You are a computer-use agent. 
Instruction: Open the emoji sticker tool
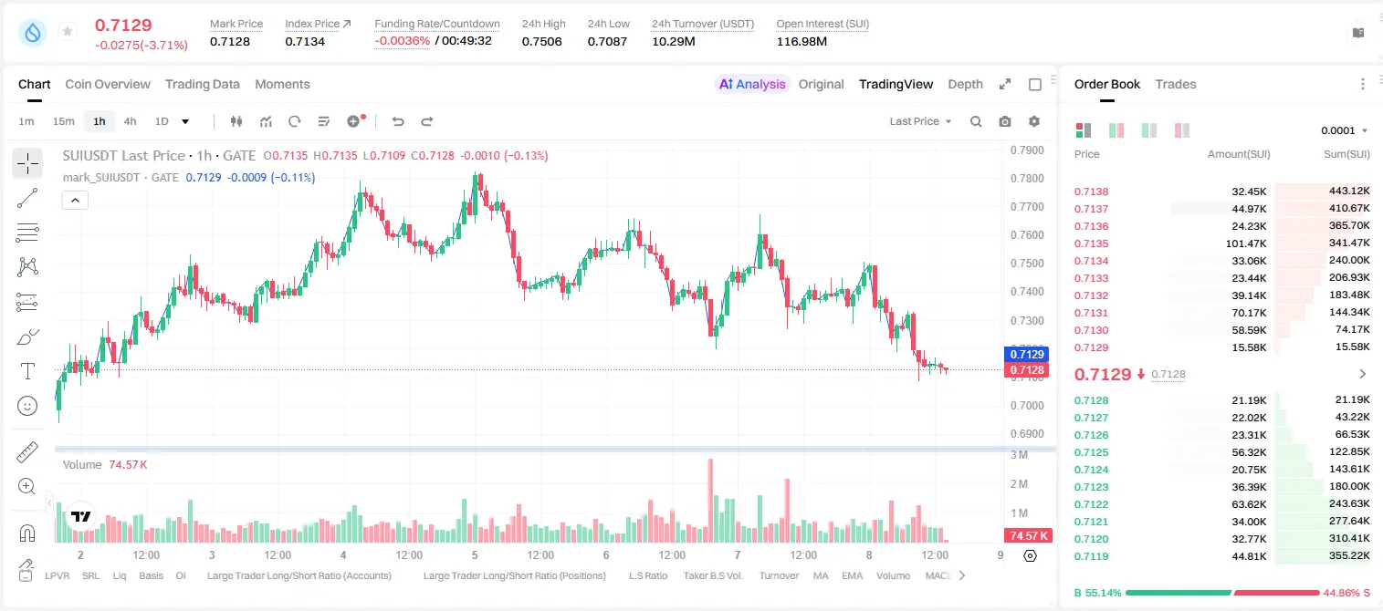click(x=27, y=406)
